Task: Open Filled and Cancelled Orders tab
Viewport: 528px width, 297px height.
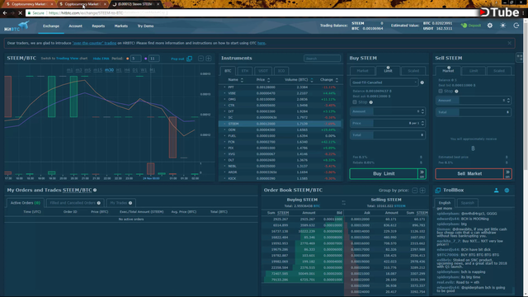Action: pos(75,203)
